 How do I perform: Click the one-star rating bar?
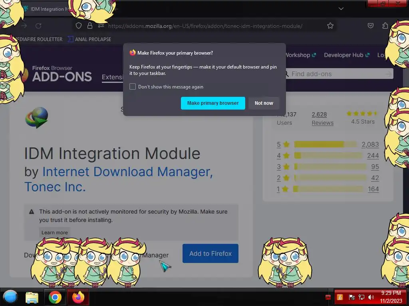328,189
